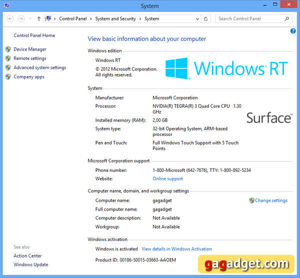Open address bar history dropdown
The width and height of the screenshot is (300, 278).
197,19
